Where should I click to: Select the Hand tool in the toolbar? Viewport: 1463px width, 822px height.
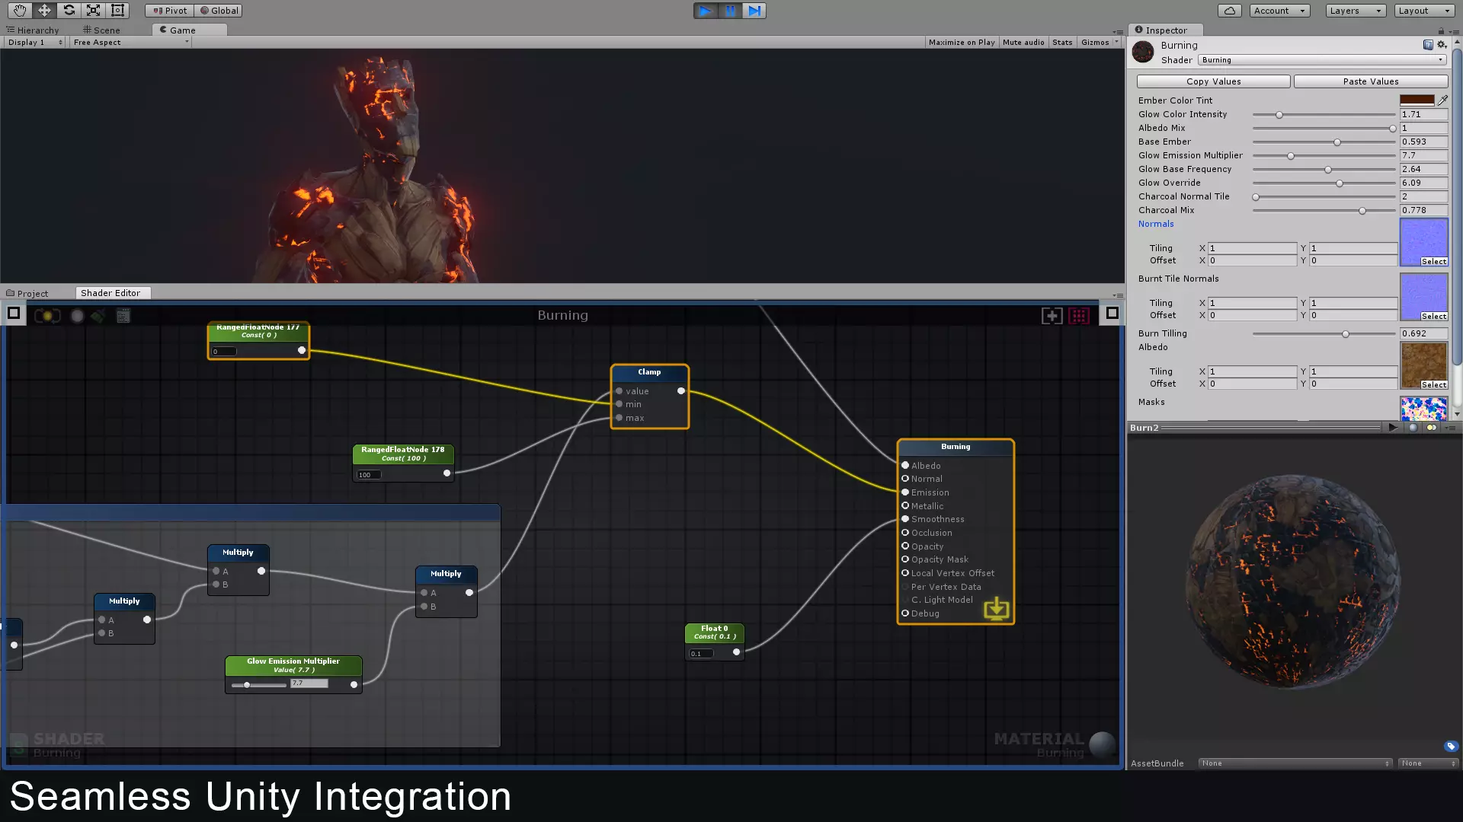(x=19, y=10)
